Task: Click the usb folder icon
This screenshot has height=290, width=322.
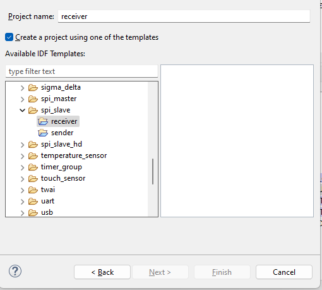Action: pos(33,212)
